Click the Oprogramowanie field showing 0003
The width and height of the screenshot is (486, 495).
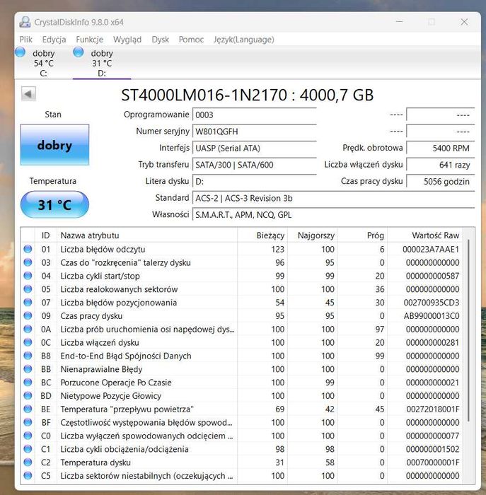point(255,115)
